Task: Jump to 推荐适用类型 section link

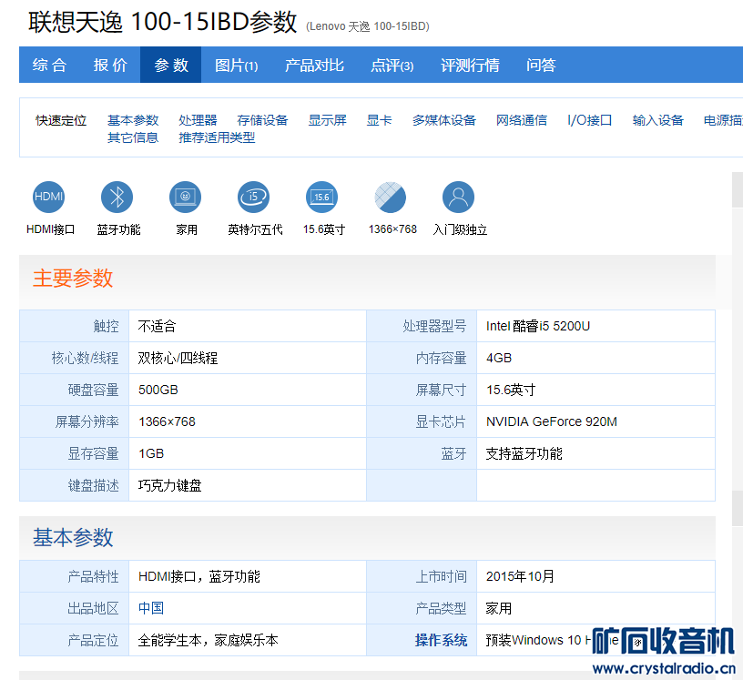Action: (217, 137)
